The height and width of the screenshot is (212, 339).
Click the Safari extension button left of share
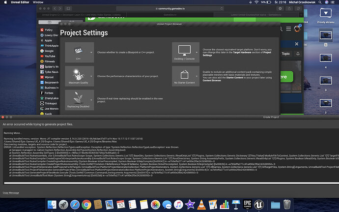coord(280,8)
